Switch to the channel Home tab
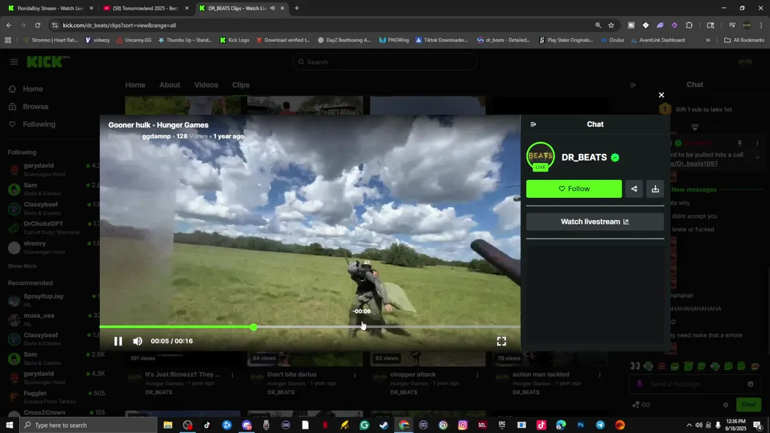This screenshot has height=433, width=770. 135,85
